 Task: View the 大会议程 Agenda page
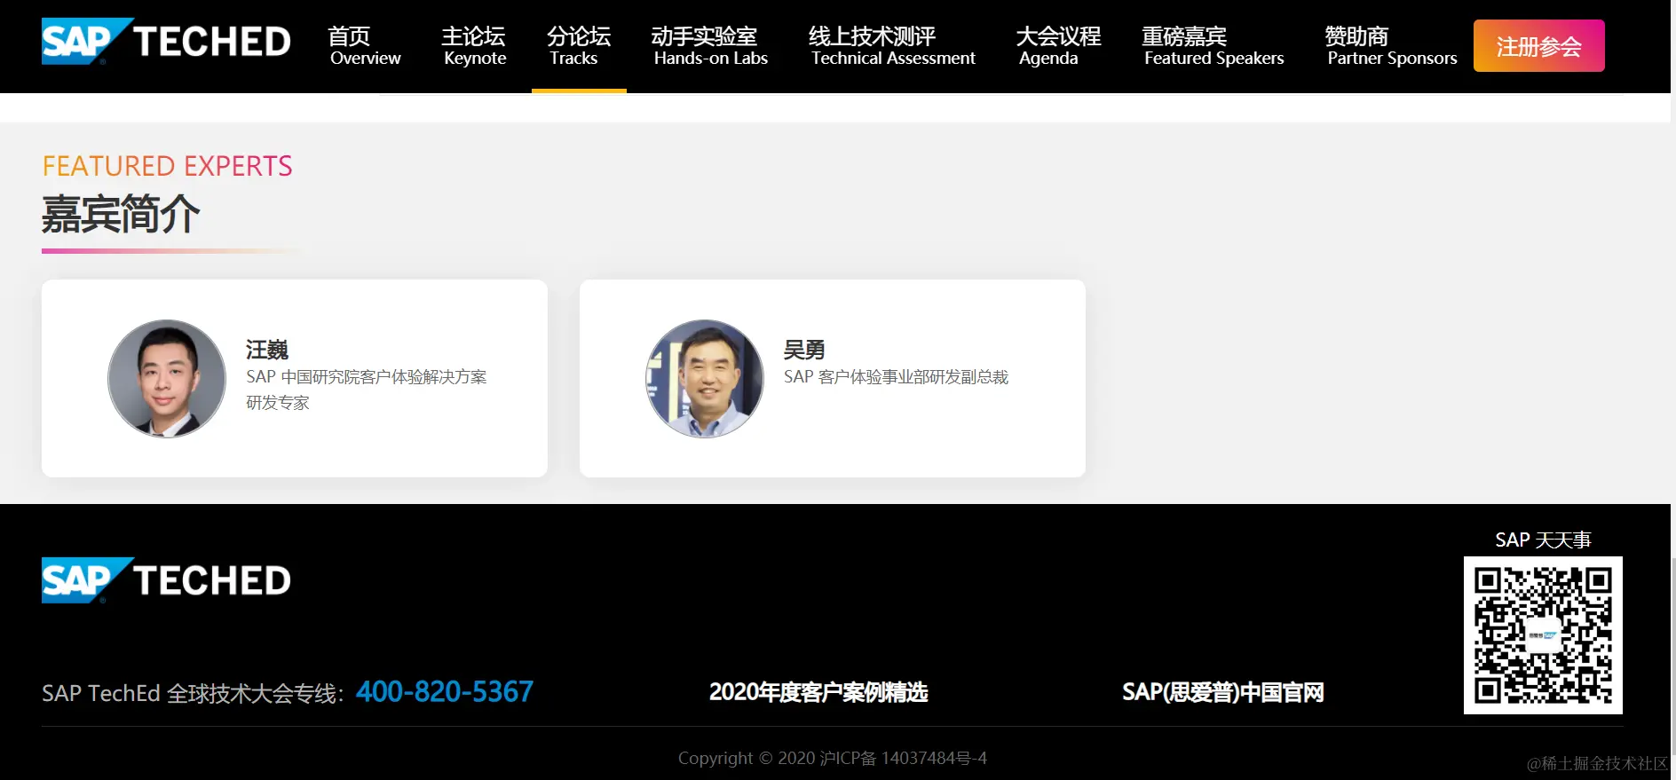point(1058,46)
